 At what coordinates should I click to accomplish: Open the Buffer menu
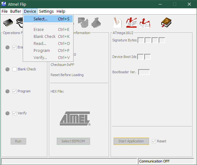tap(16, 11)
